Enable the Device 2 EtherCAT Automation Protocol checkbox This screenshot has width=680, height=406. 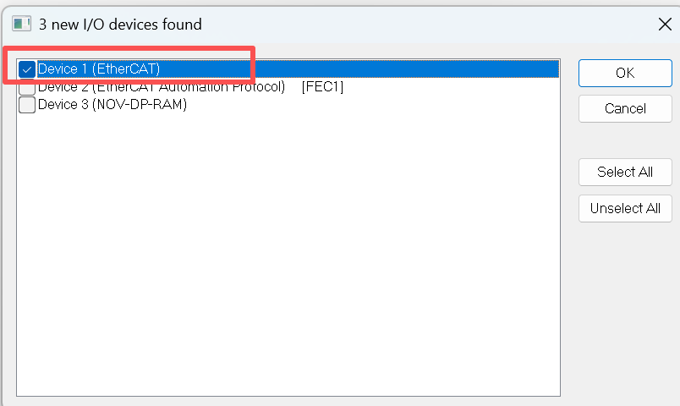(x=27, y=88)
